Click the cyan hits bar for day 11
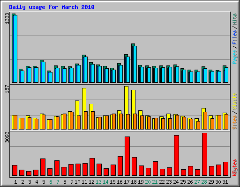 [x=86, y=70]
